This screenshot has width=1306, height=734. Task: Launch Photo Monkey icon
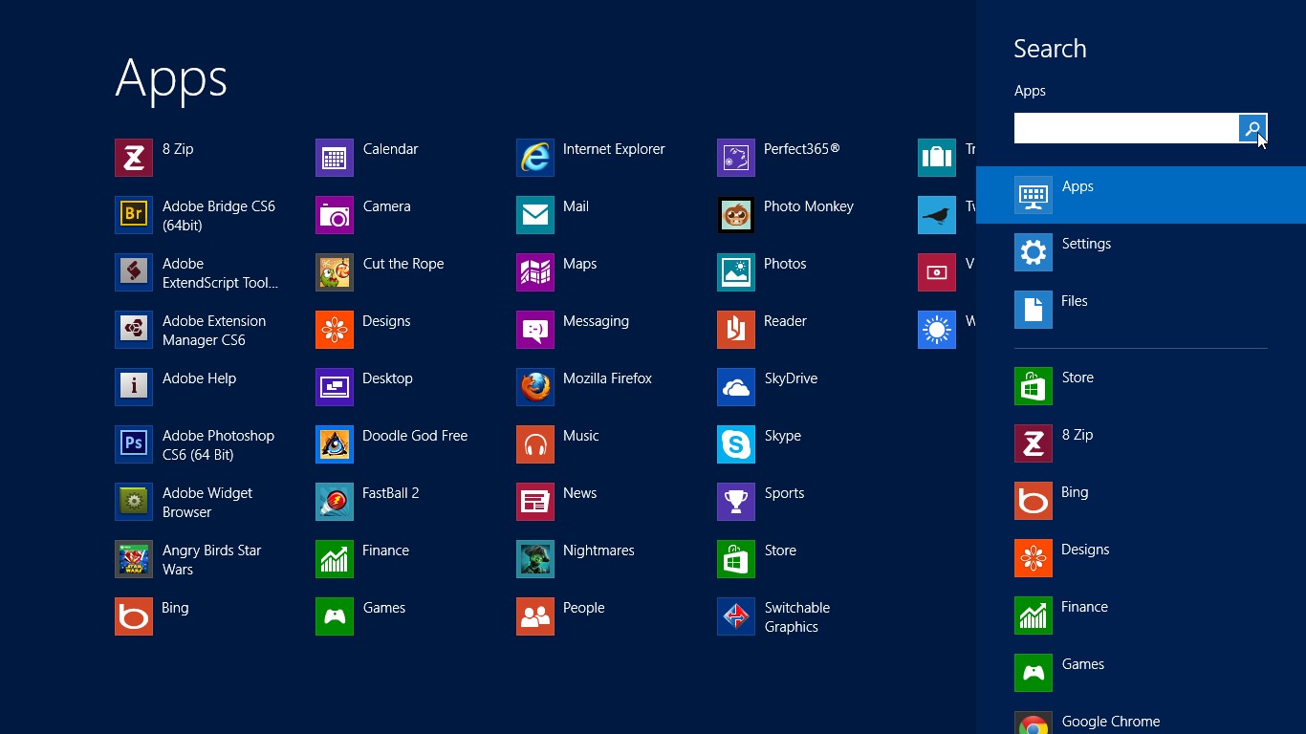coord(736,215)
